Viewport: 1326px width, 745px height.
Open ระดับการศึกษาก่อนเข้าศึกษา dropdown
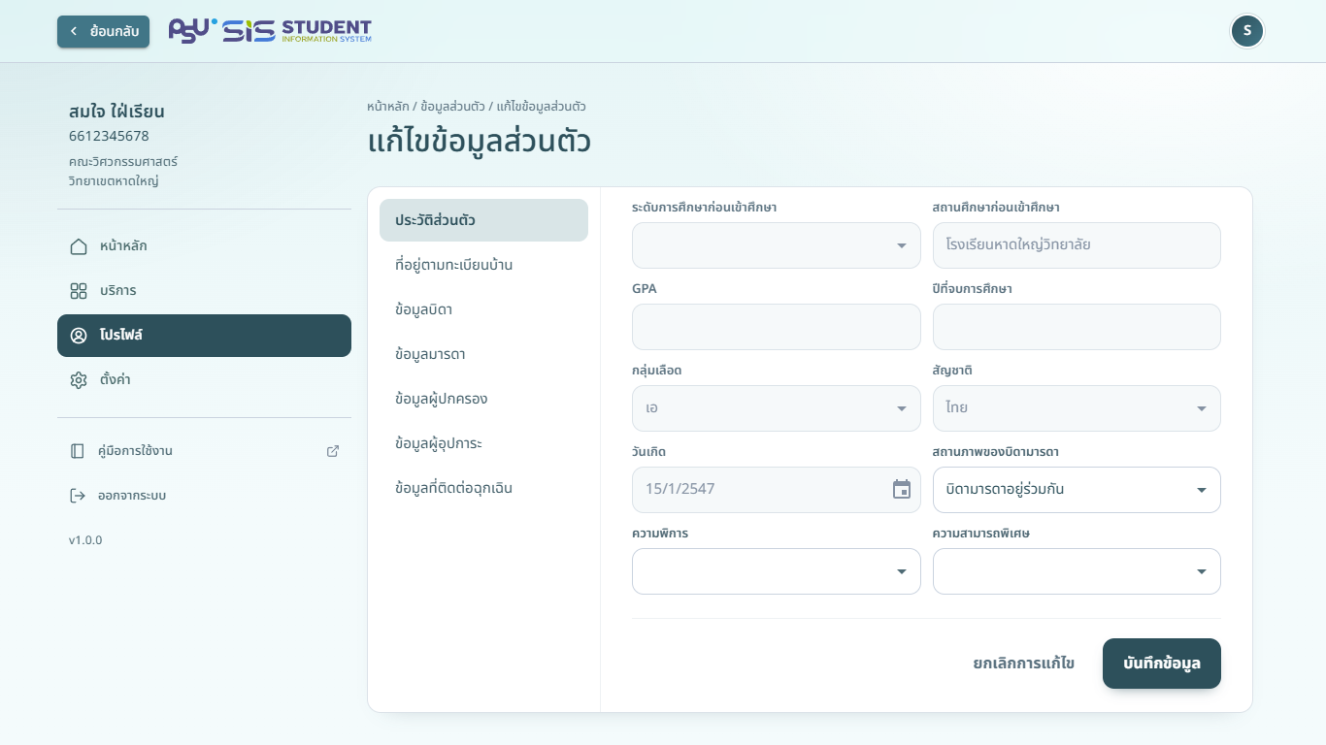click(x=777, y=245)
